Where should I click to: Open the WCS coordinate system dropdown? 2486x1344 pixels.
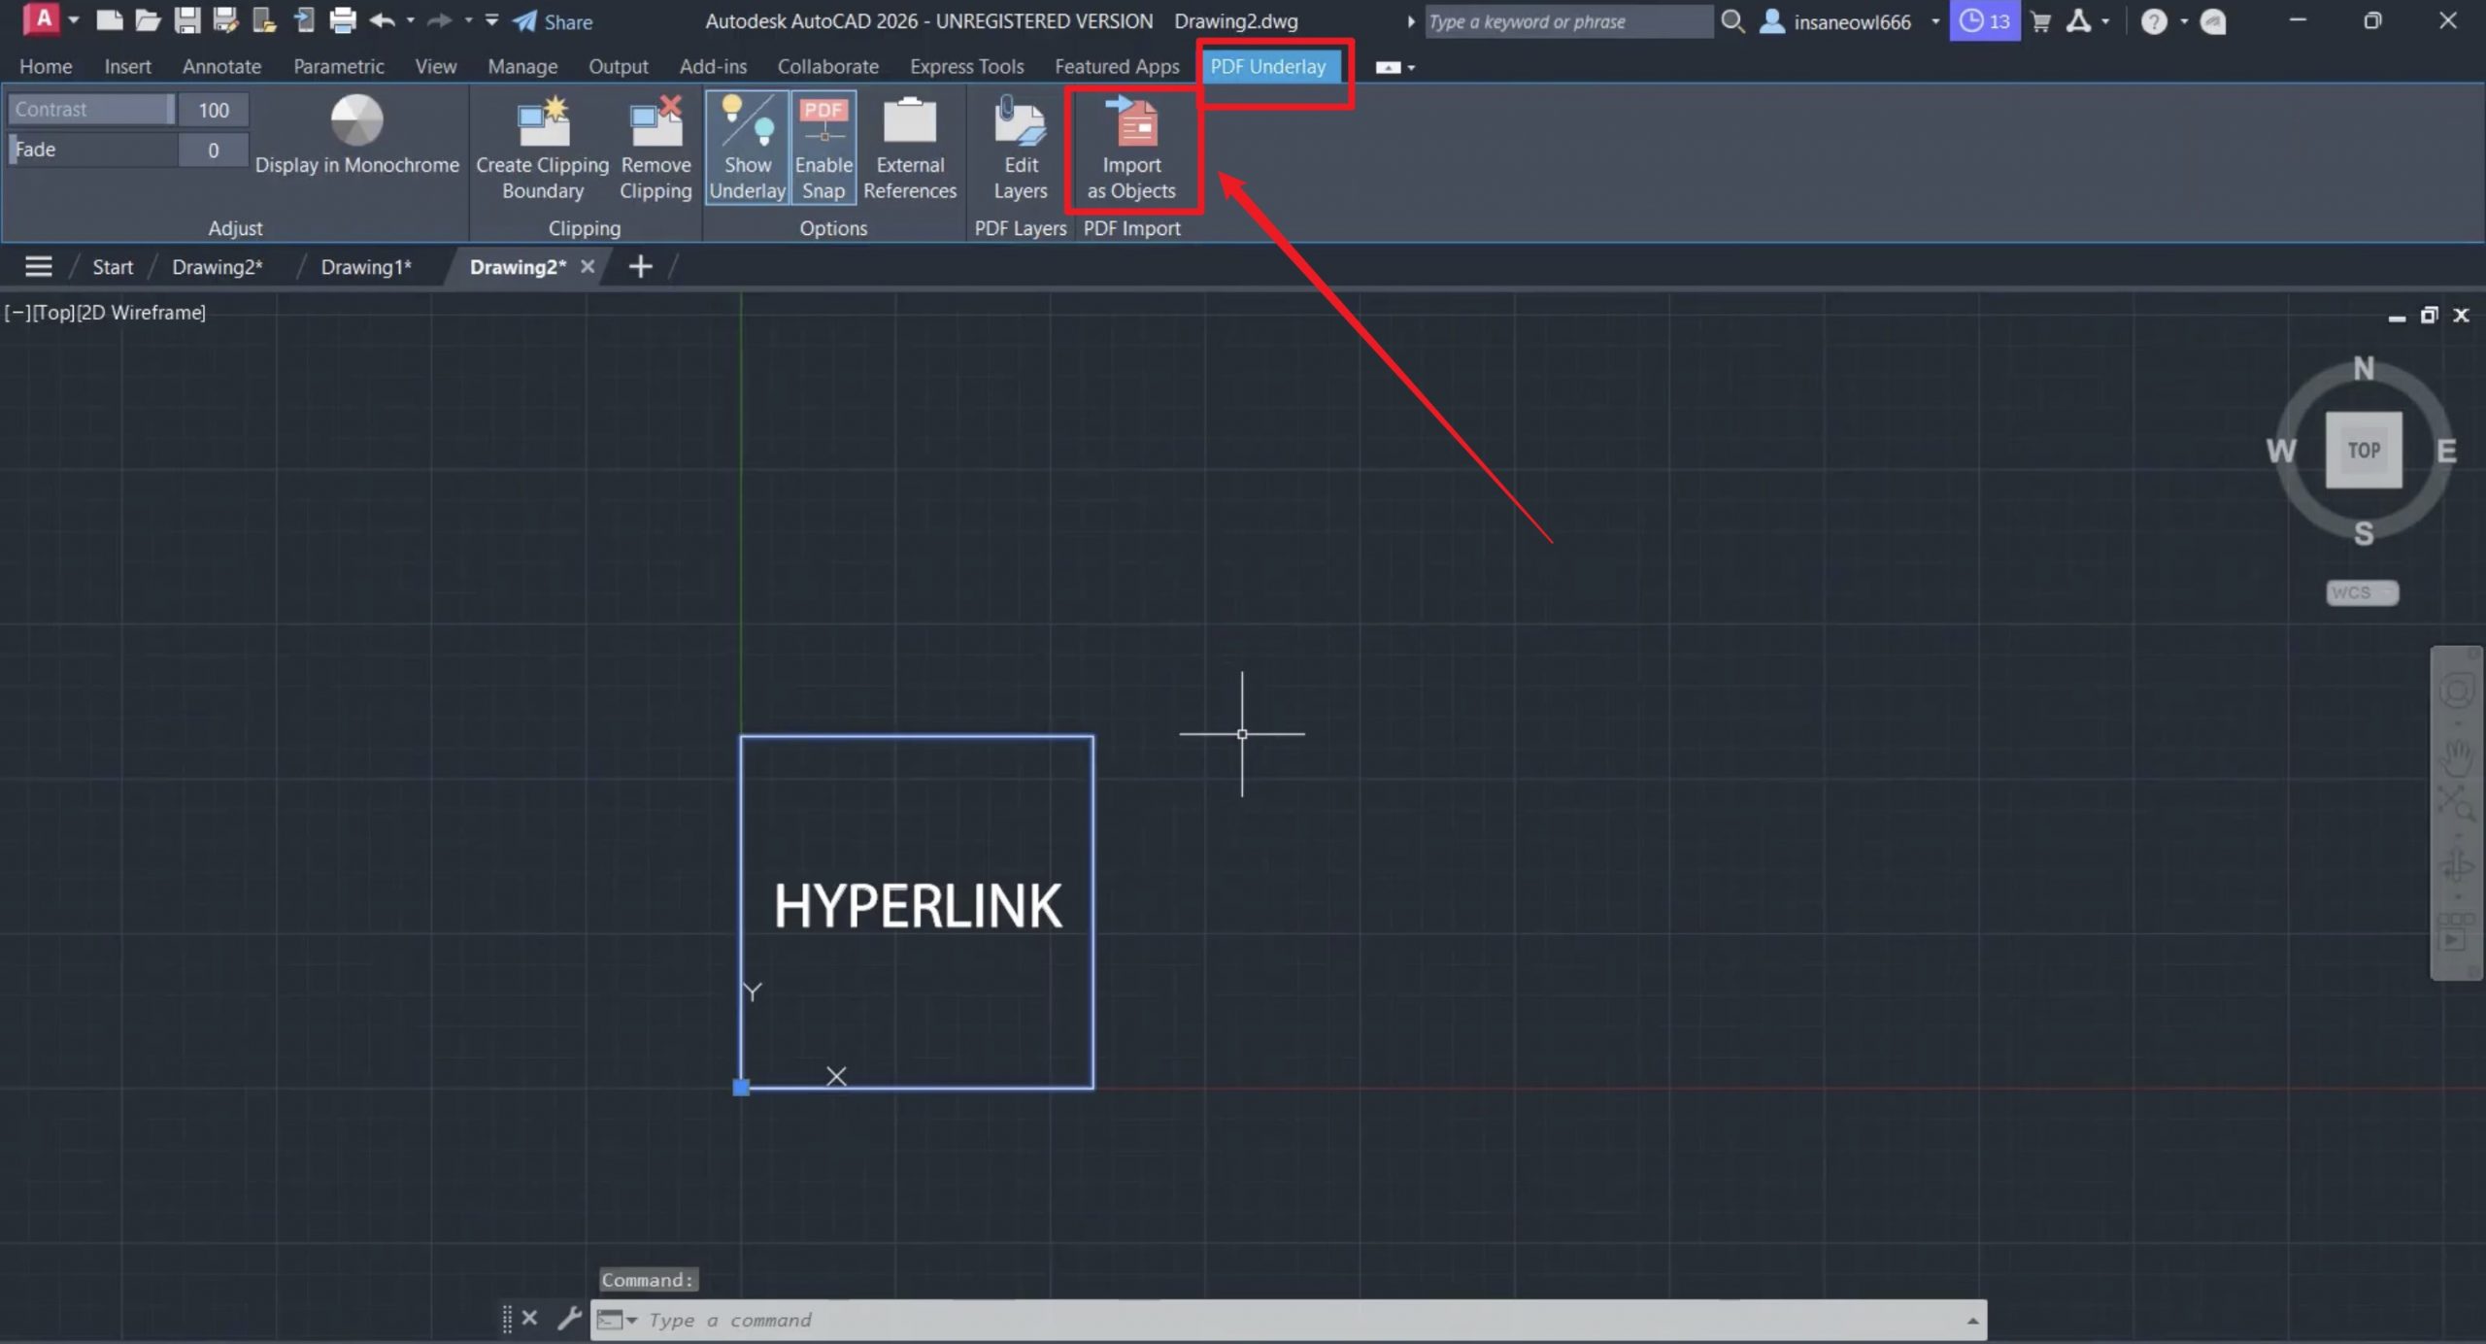coord(2362,592)
